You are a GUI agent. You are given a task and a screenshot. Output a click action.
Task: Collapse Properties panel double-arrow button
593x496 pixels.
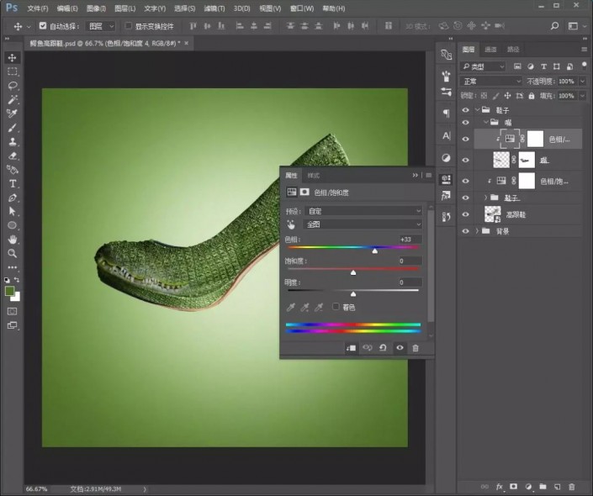(415, 176)
